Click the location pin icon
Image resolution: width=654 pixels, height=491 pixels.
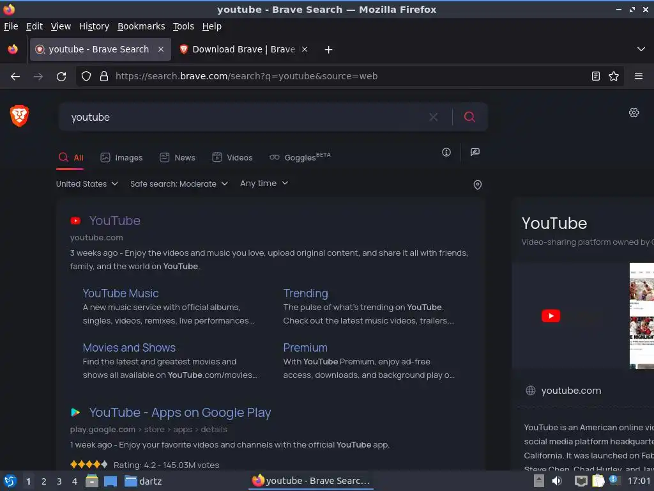[478, 185]
